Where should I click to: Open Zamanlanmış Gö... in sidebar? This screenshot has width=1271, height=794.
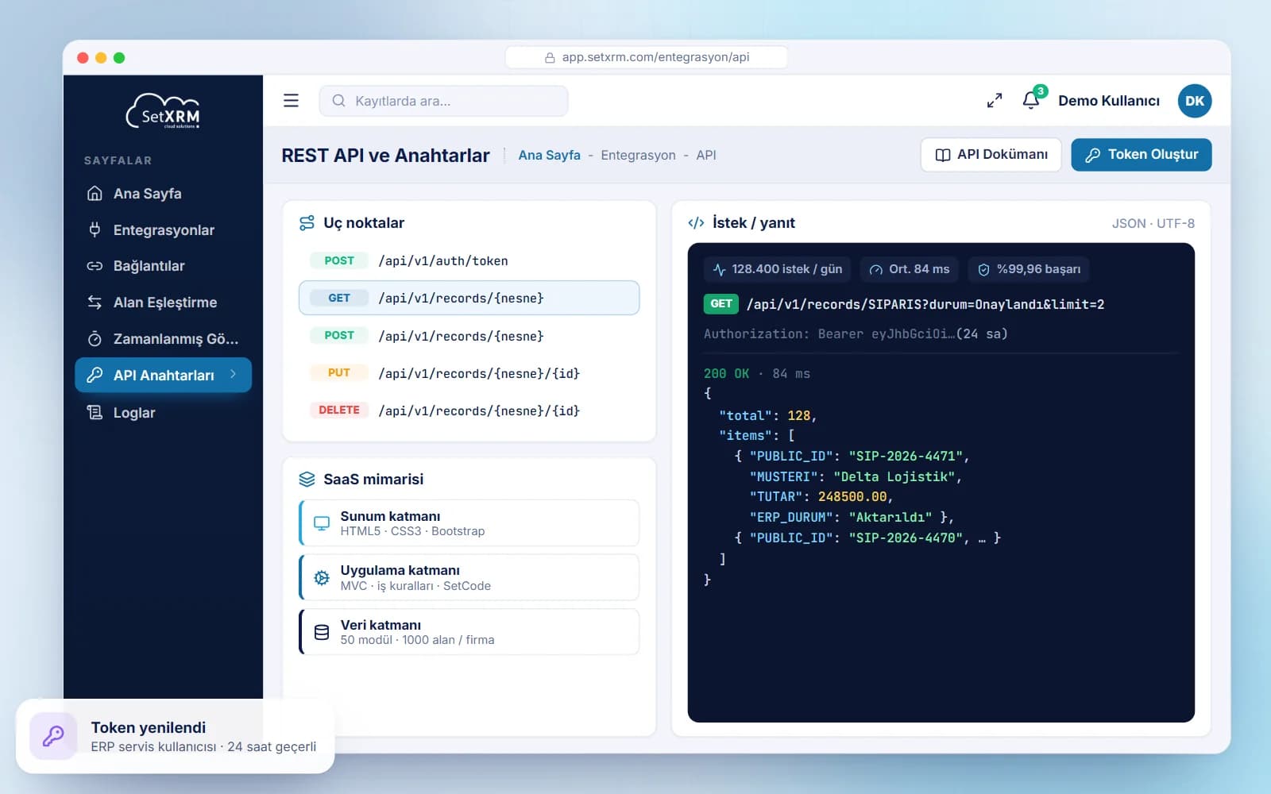click(x=163, y=339)
